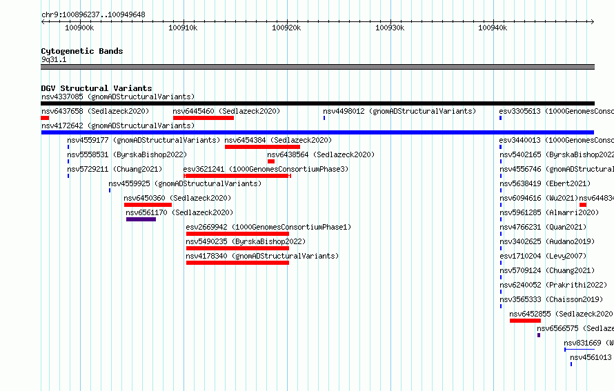The image size is (614, 391).
Task: Click the nsv6566575 label
Action: pyautogui.click(x=575, y=328)
